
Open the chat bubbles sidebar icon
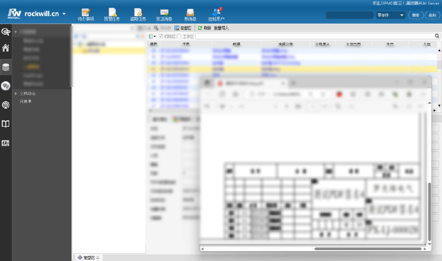pyautogui.click(x=5, y=86)
